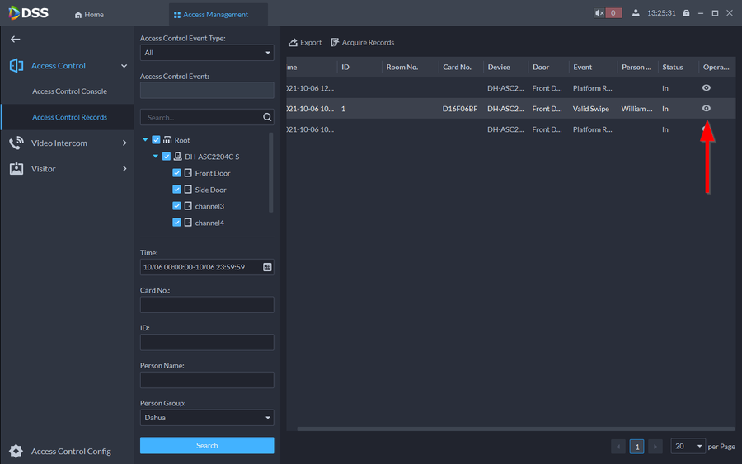This screenshot has height=464, width=742.
Task: Open Access Control Config gear
Action: coord(16,451)
